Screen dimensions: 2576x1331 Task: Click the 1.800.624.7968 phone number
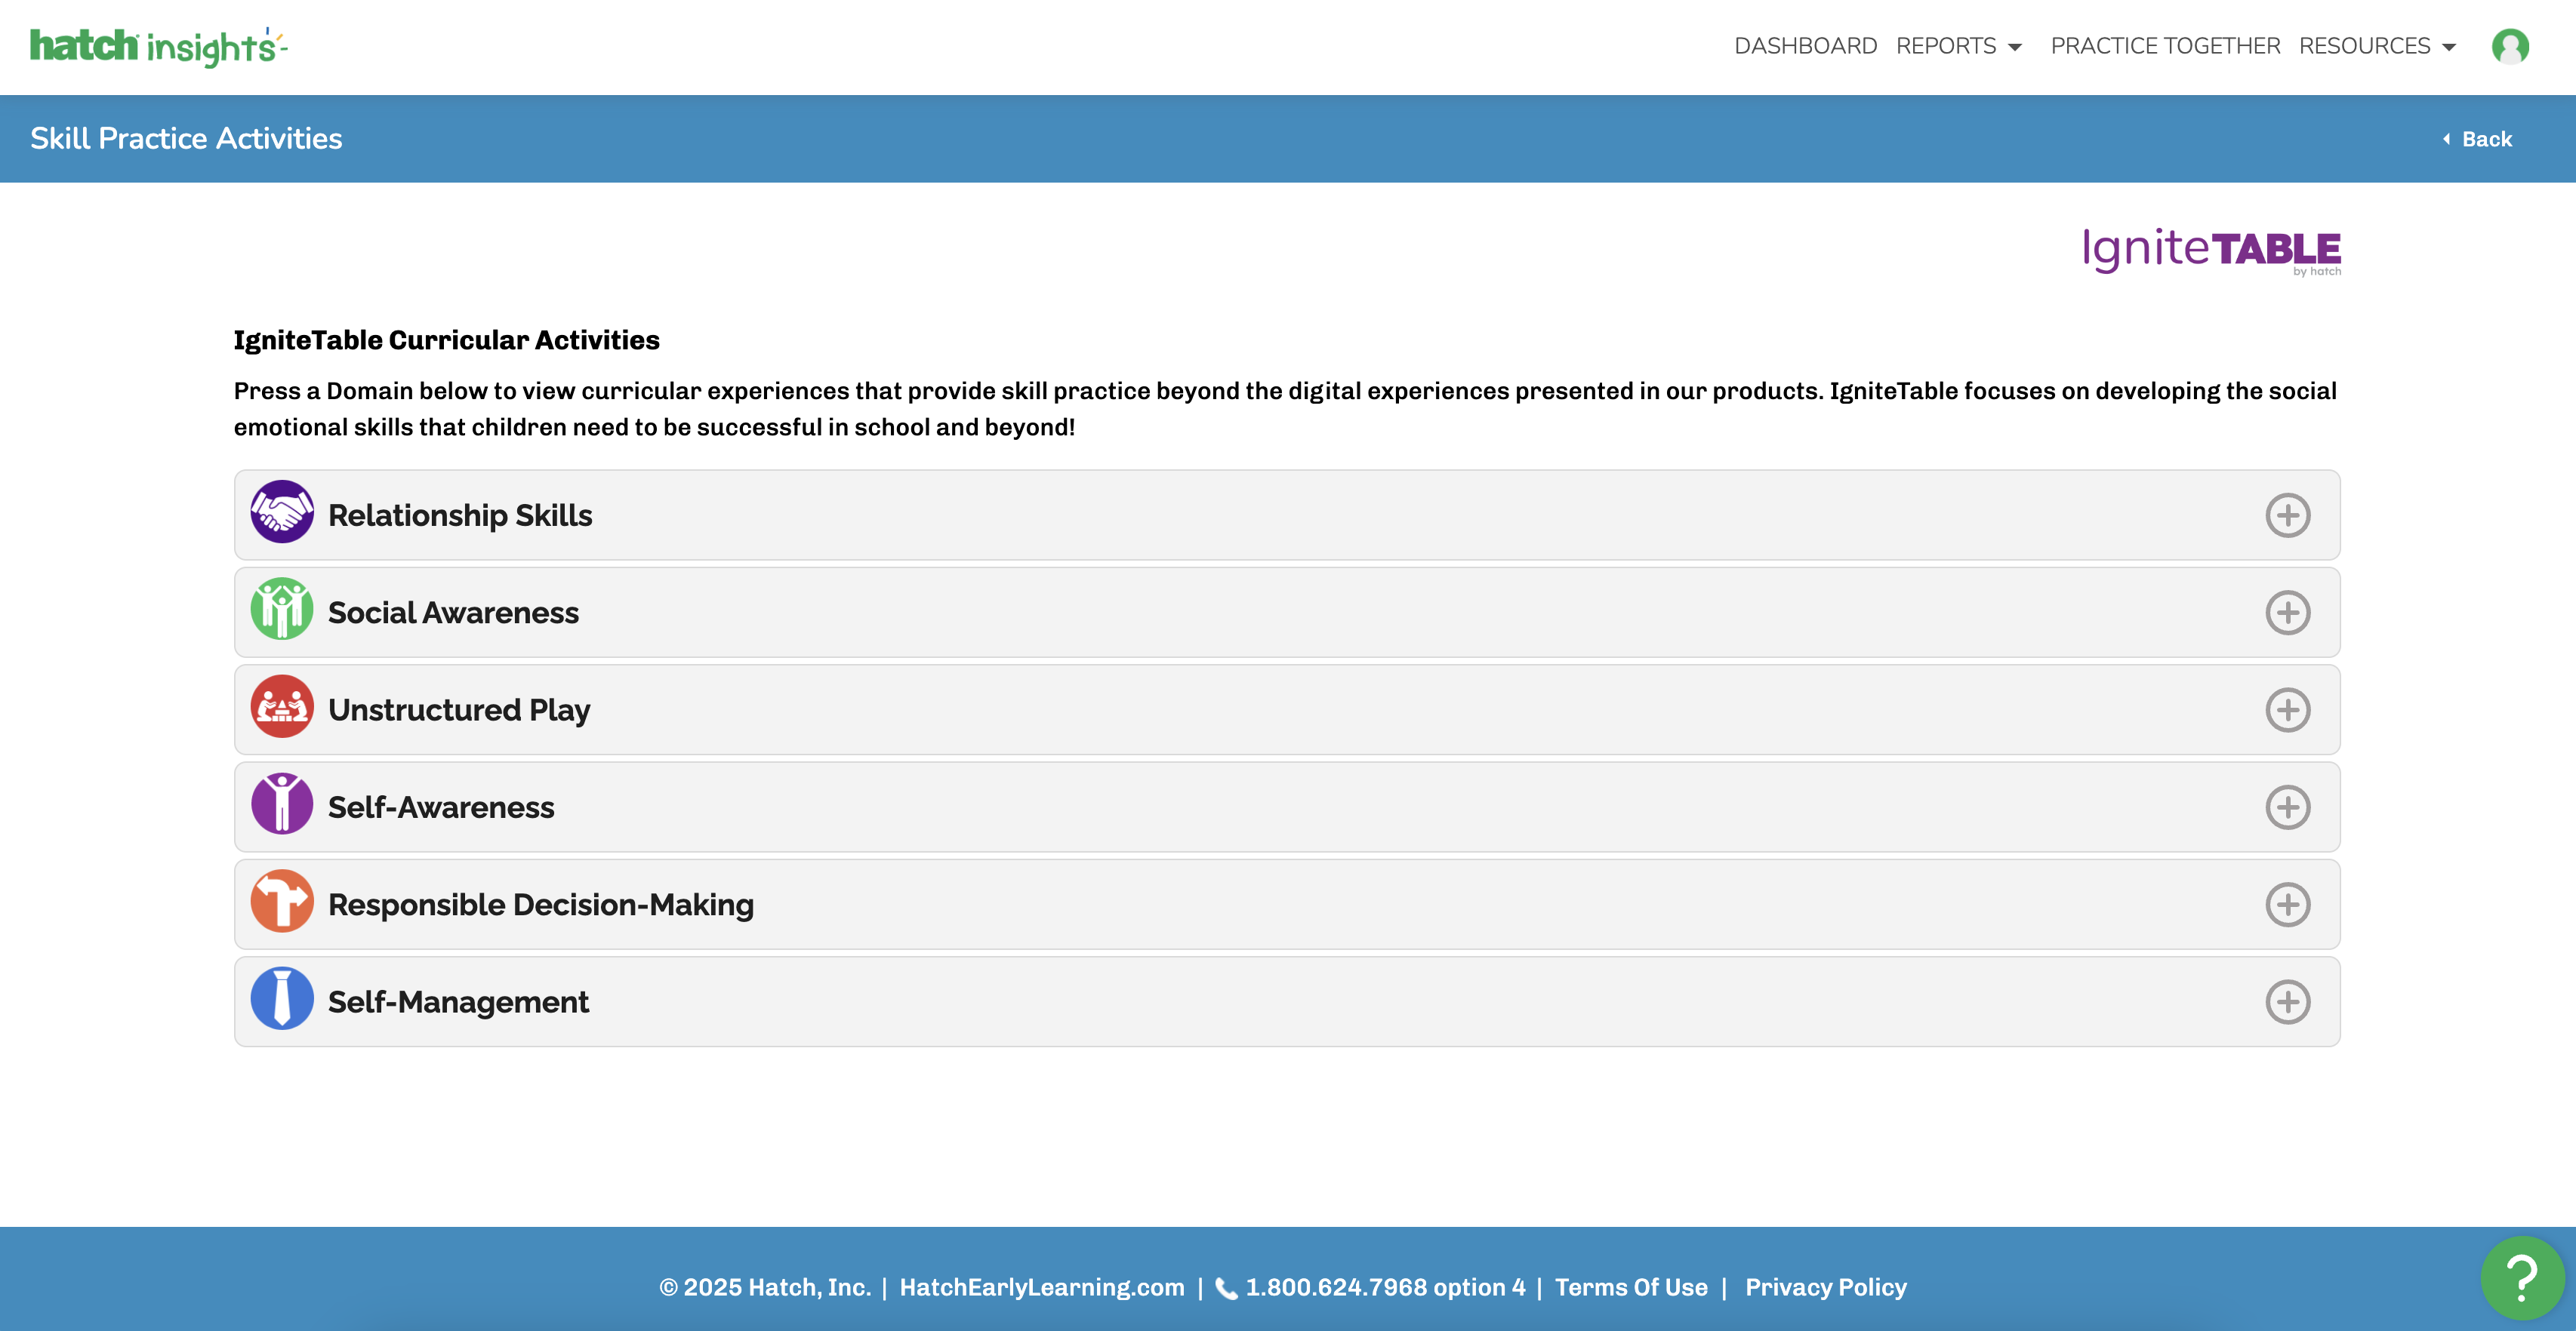pyautogui.click(x=1385, y=1287)
